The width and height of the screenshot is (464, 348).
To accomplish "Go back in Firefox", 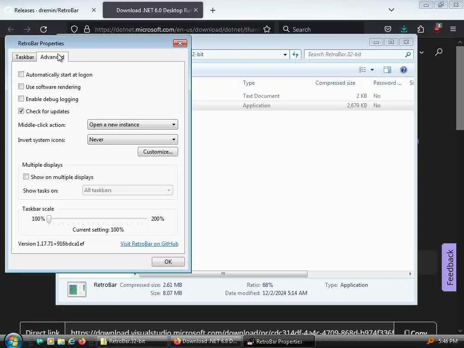I will tap(11, 29).
